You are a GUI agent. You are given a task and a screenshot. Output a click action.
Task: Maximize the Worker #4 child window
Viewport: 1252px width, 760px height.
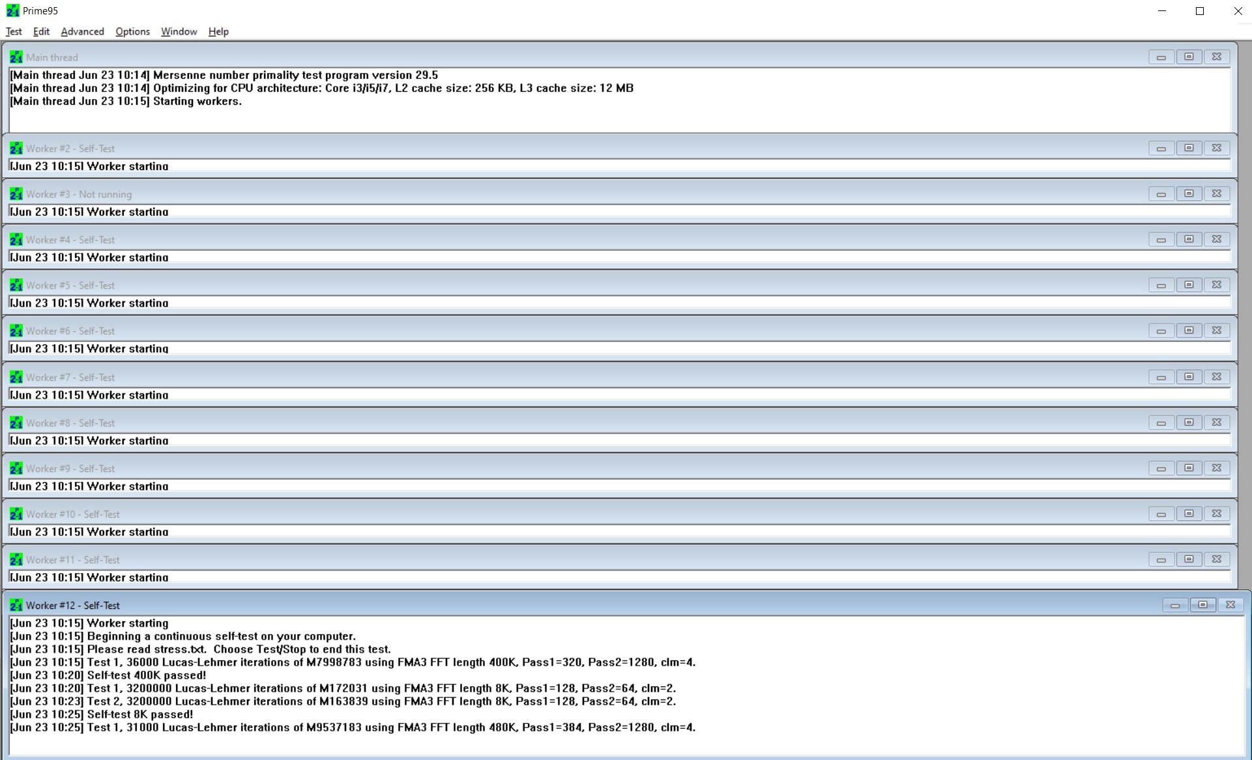coord(1189,240)
